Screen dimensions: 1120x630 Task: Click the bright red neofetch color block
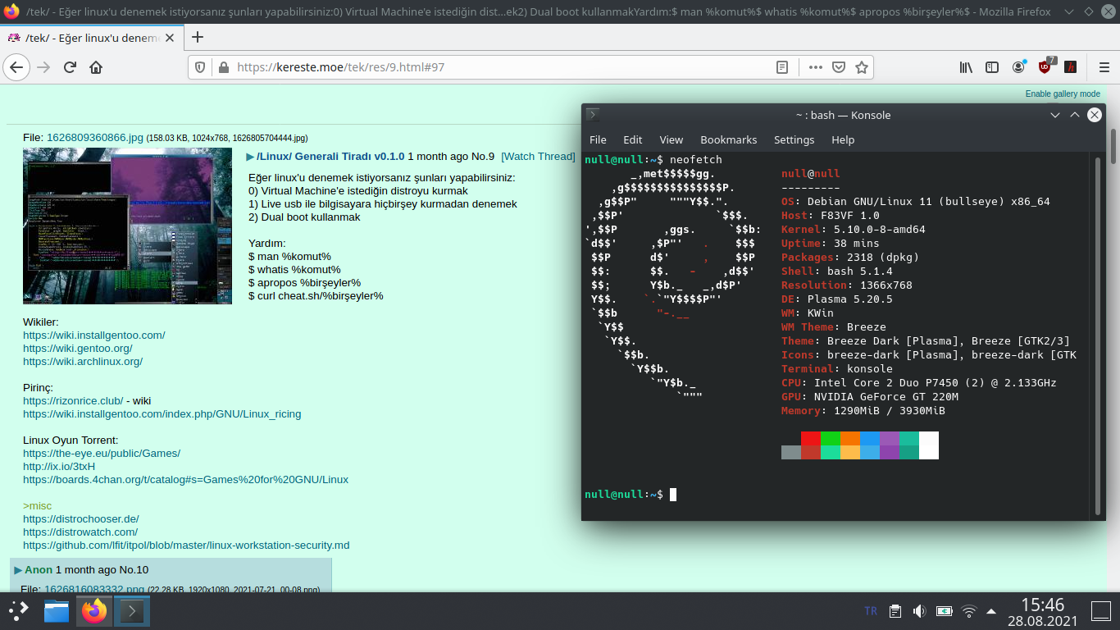(811, 438)
